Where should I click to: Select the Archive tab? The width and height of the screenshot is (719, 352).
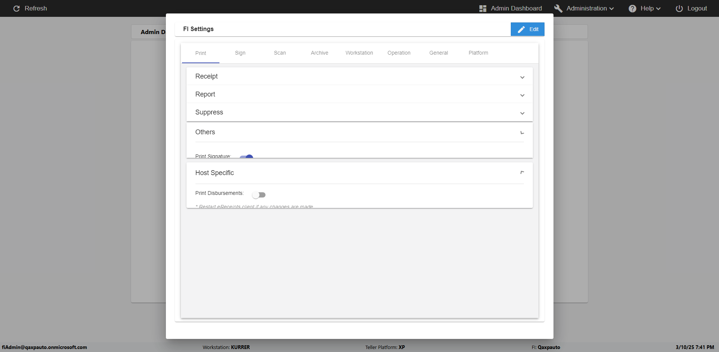(319, 53)
